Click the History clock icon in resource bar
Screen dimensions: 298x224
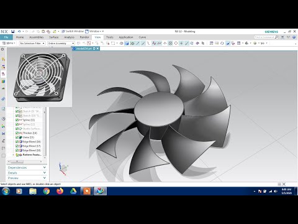[x=3, y=119]
